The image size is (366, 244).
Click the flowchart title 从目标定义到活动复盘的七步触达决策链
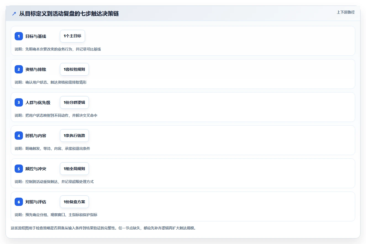pos(69,14)
